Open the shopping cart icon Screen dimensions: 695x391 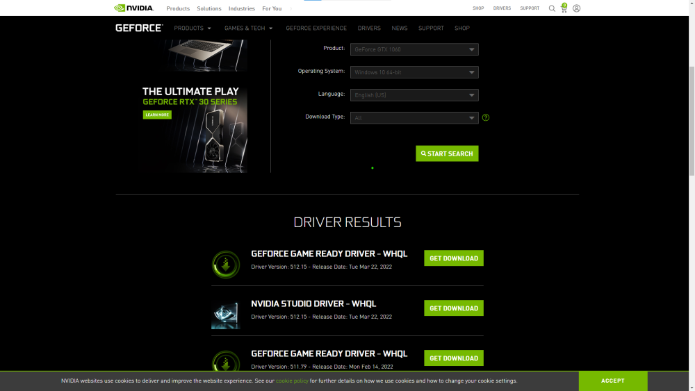point(564,8)
